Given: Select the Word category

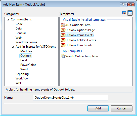Looking at the screenshot, I should pos(24,69).
